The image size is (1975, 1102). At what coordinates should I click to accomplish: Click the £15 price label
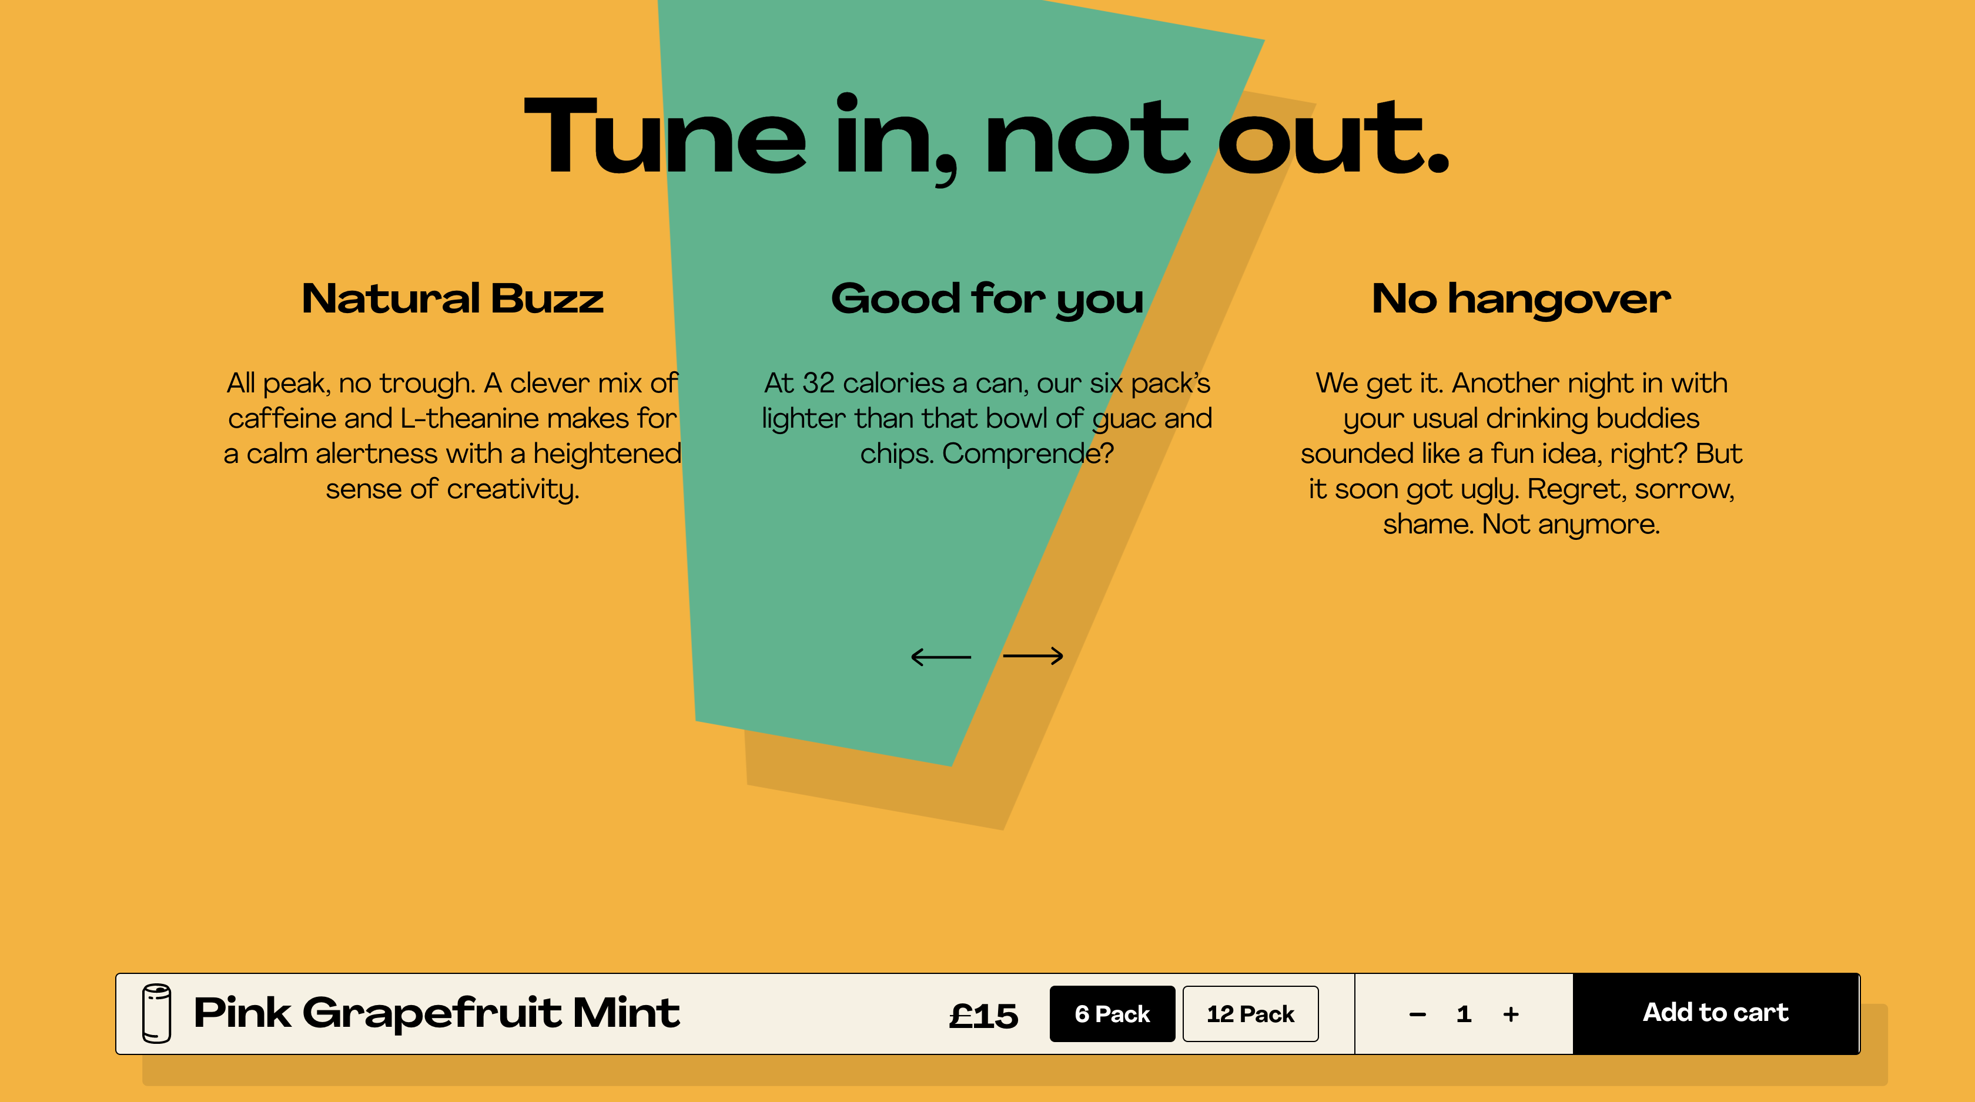(x=983, y=1016)
